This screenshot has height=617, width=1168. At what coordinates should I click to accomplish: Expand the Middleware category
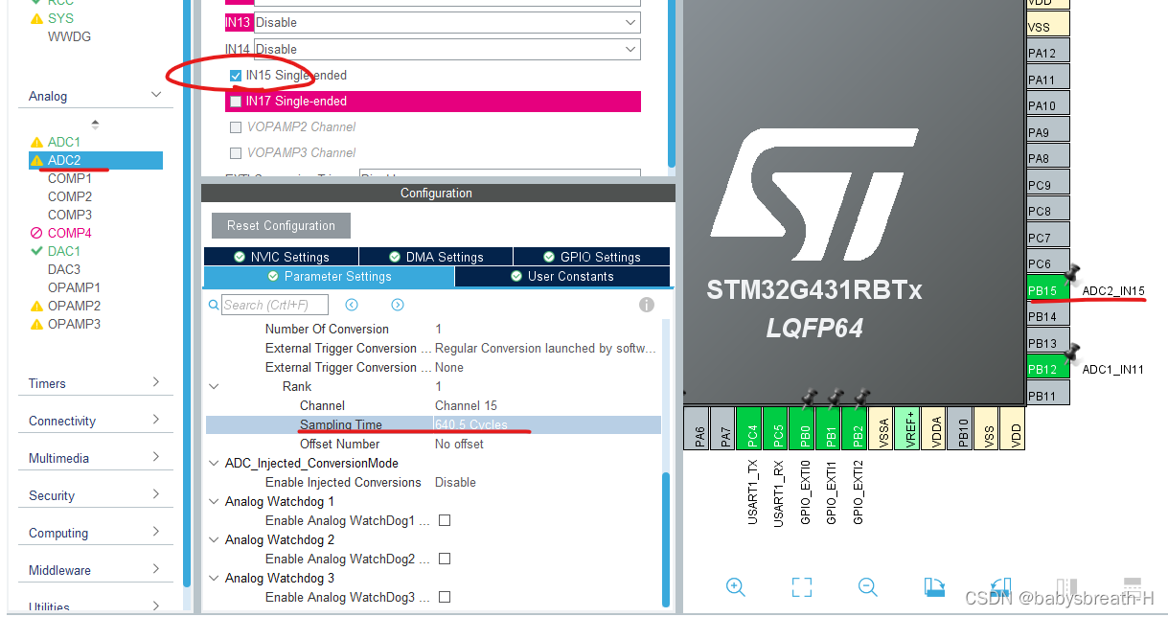(x=156, y=569)
